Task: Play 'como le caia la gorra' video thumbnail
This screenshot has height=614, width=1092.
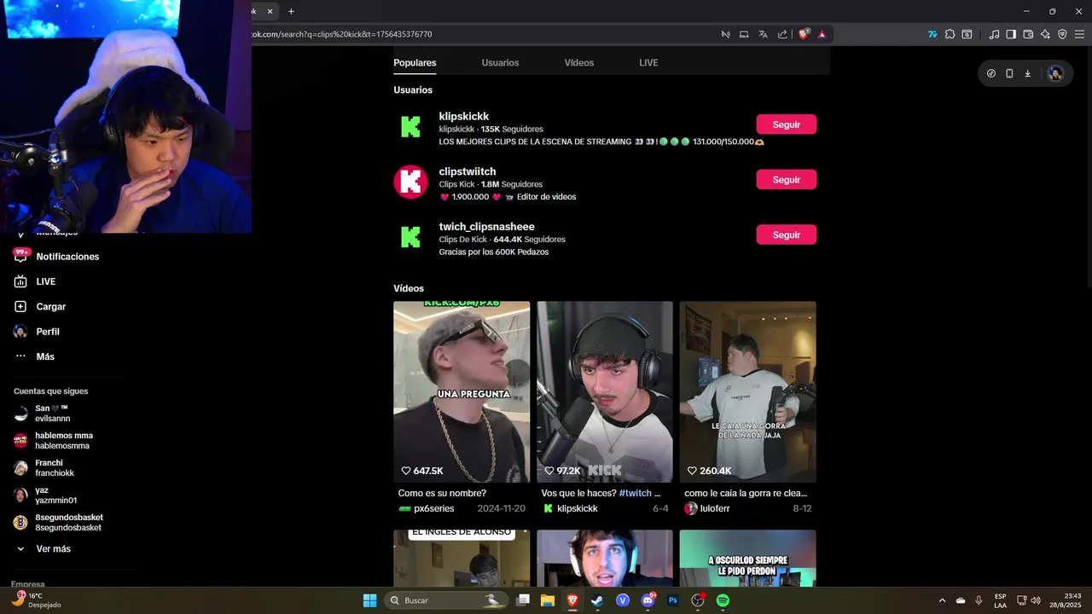Action: [x=747, y=391]
